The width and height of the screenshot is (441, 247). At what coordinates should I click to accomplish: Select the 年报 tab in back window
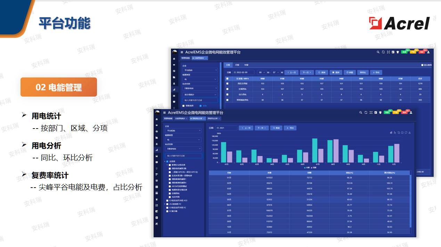246,65
